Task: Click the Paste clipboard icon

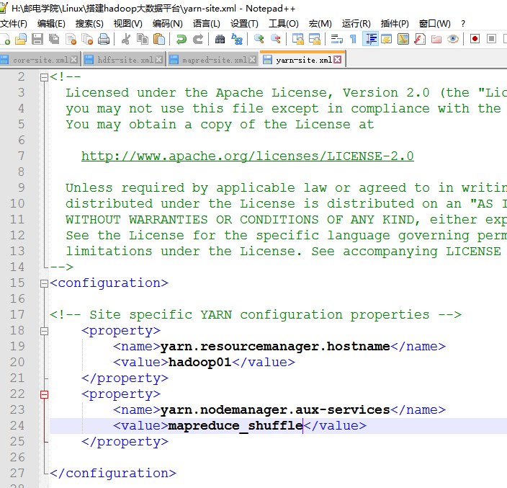Action: coord(159,39)
